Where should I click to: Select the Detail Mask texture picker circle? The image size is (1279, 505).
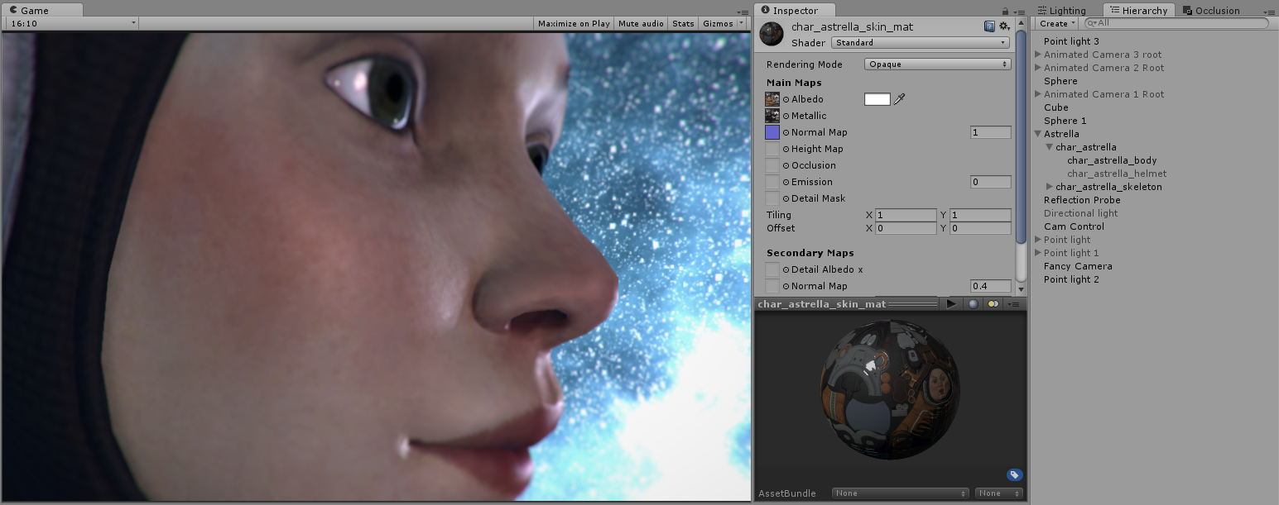[786, 198]
